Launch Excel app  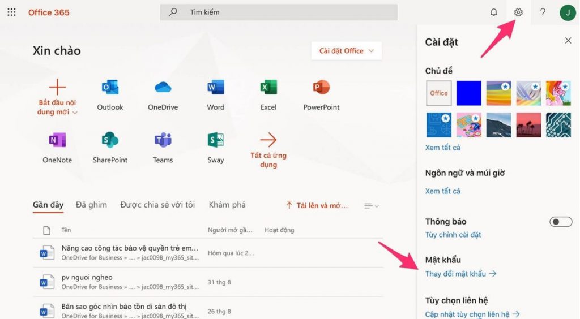(268, 95)
